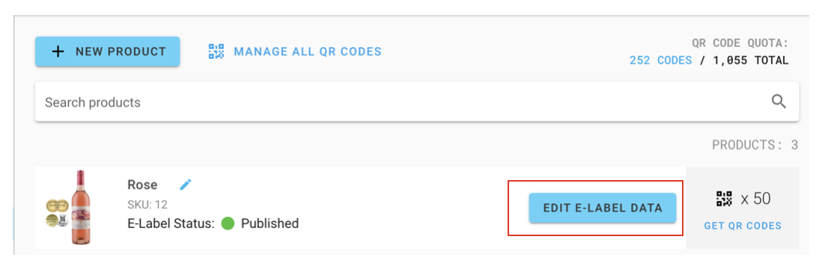
Task: Click the green Published status dot
Action: coord(228,223)
